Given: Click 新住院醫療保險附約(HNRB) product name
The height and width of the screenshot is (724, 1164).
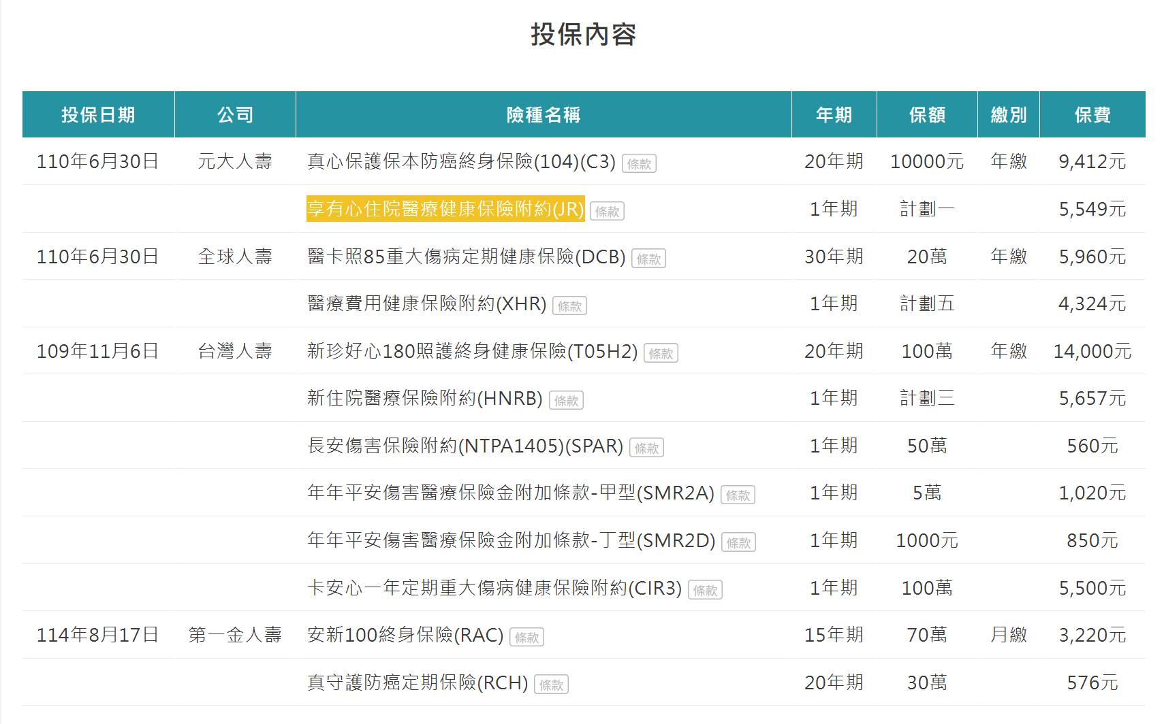Looking at the screenshot, I should point(424,398).
